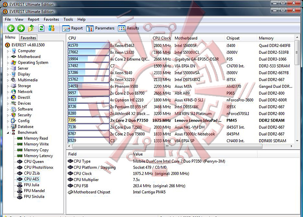Click the green Forward arrow icon

point(21,28)
